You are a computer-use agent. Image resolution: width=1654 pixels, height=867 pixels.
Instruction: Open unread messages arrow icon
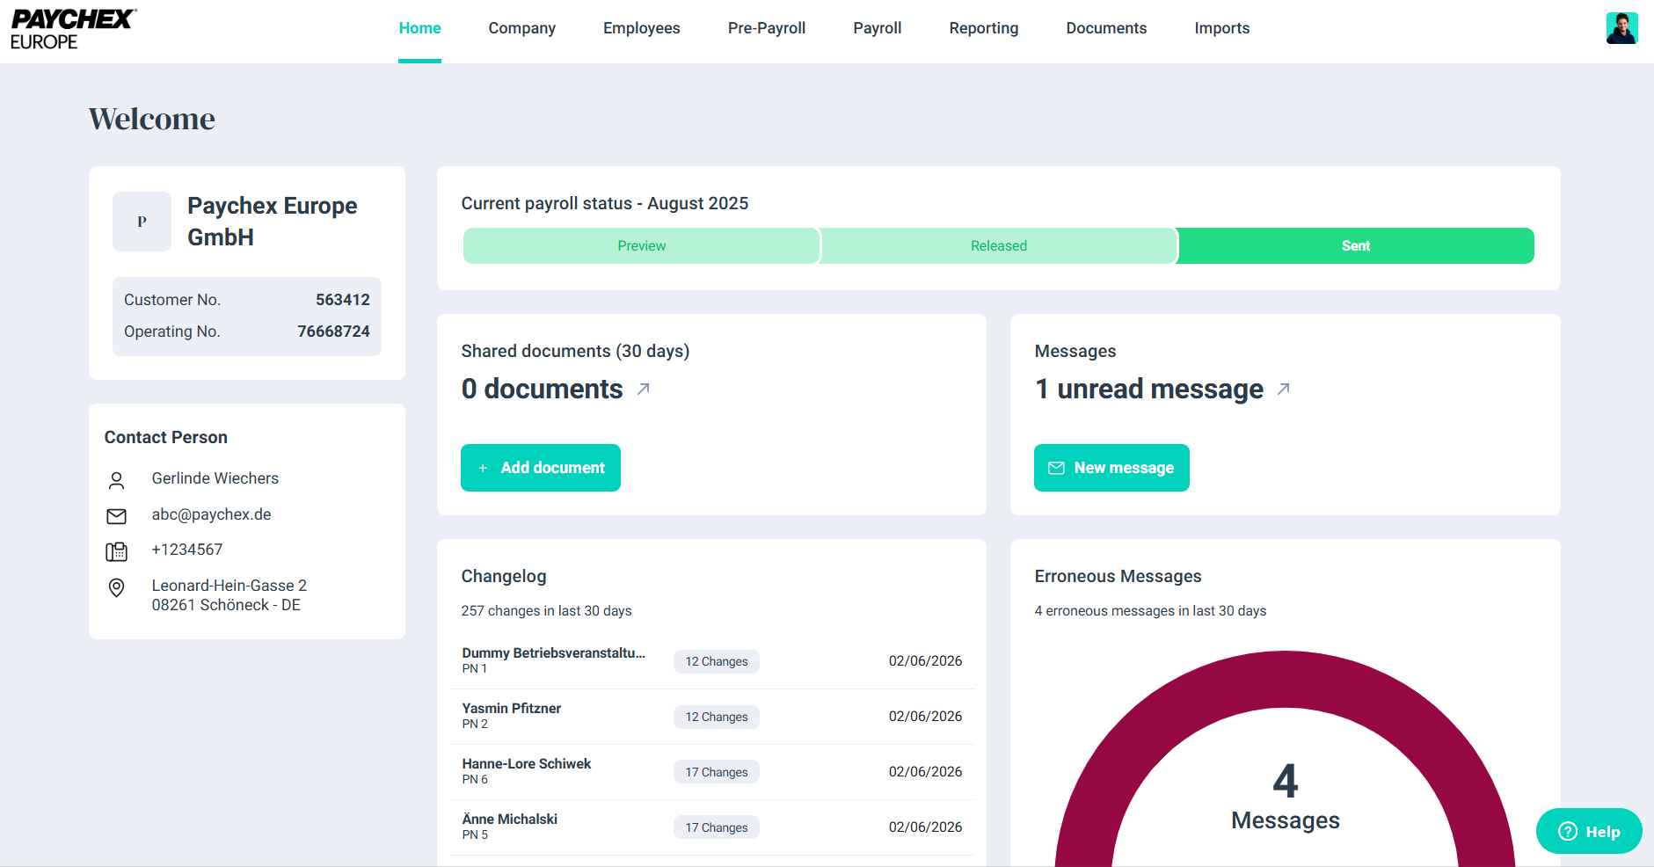click(x=1284, y=389)
